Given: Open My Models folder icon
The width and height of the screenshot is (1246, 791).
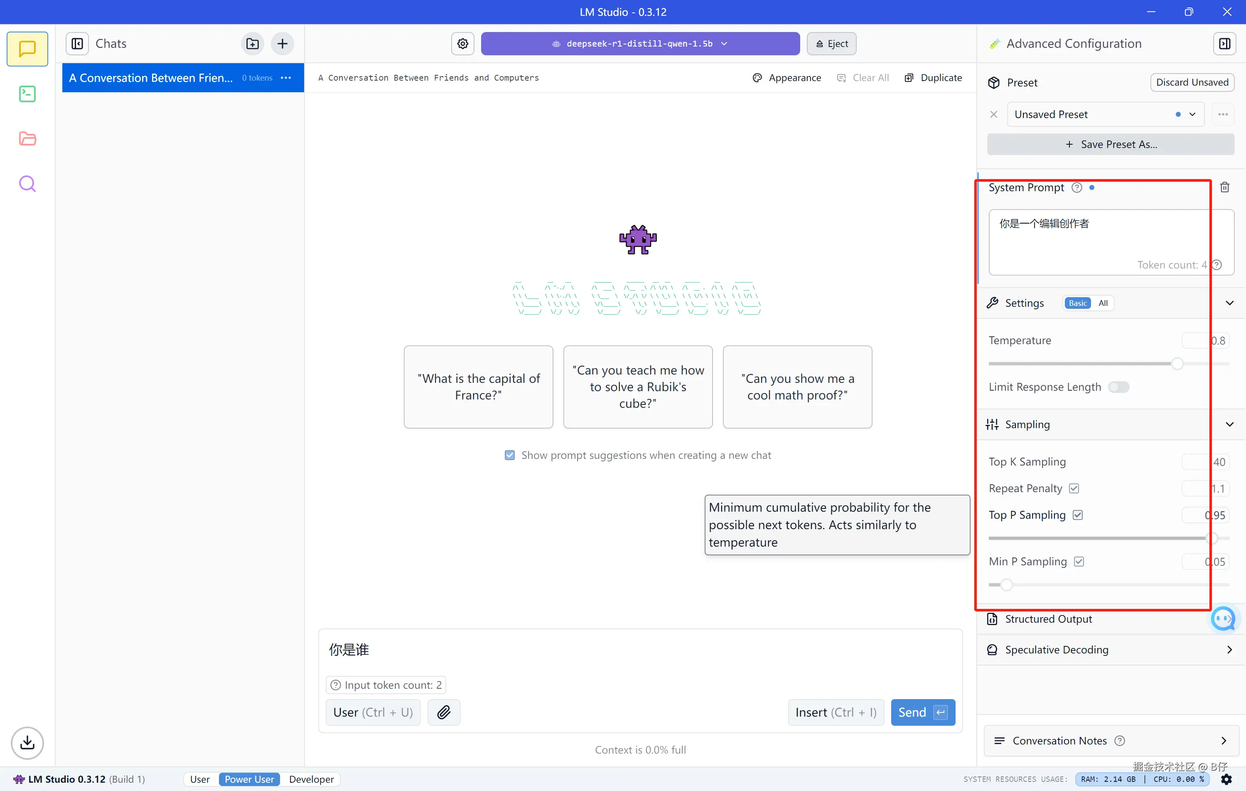Looking at the screenshot, I should pyautogui.click(x=27, y=139).
